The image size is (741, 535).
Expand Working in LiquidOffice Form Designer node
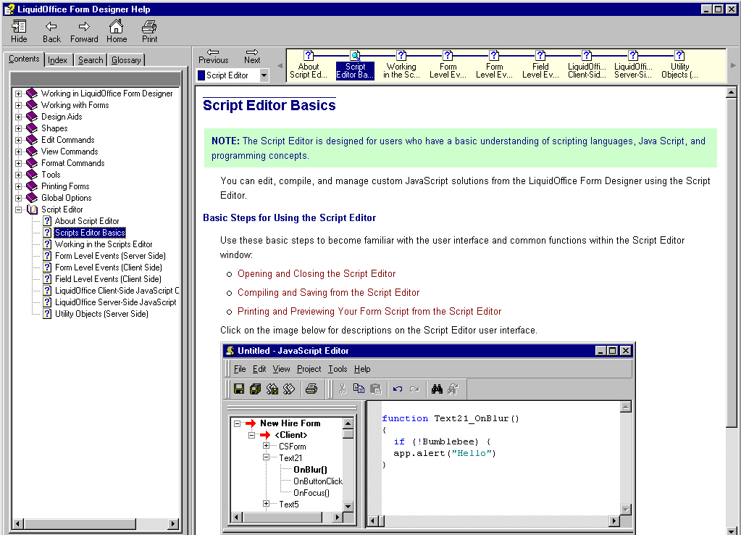point(18,94)
